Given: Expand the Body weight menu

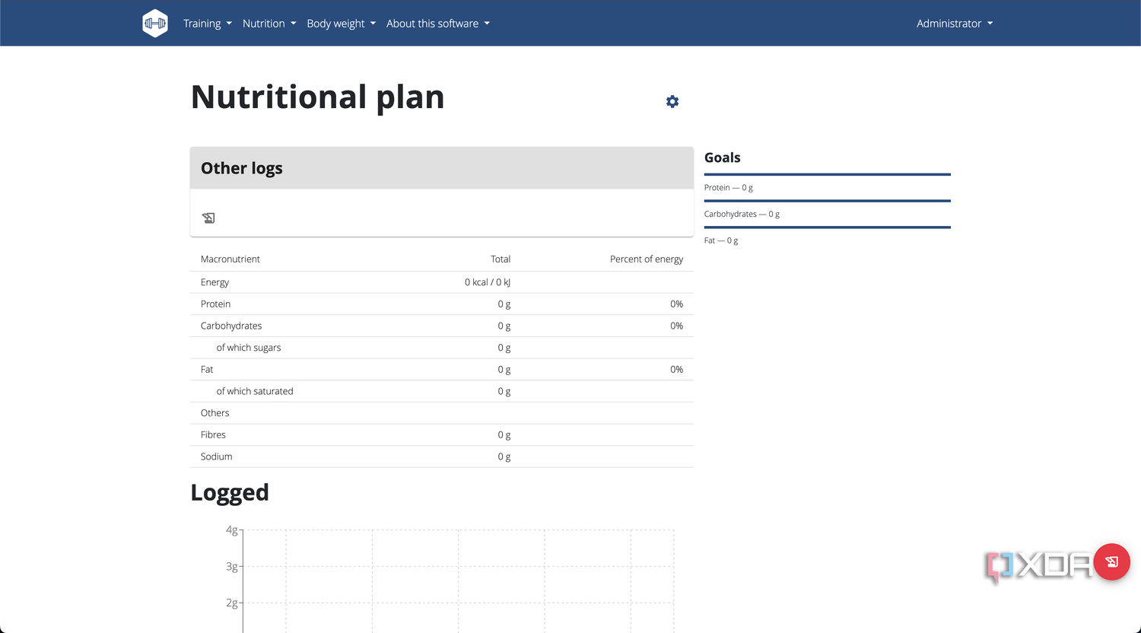Looking at the screenshot, I should [342, 24].
